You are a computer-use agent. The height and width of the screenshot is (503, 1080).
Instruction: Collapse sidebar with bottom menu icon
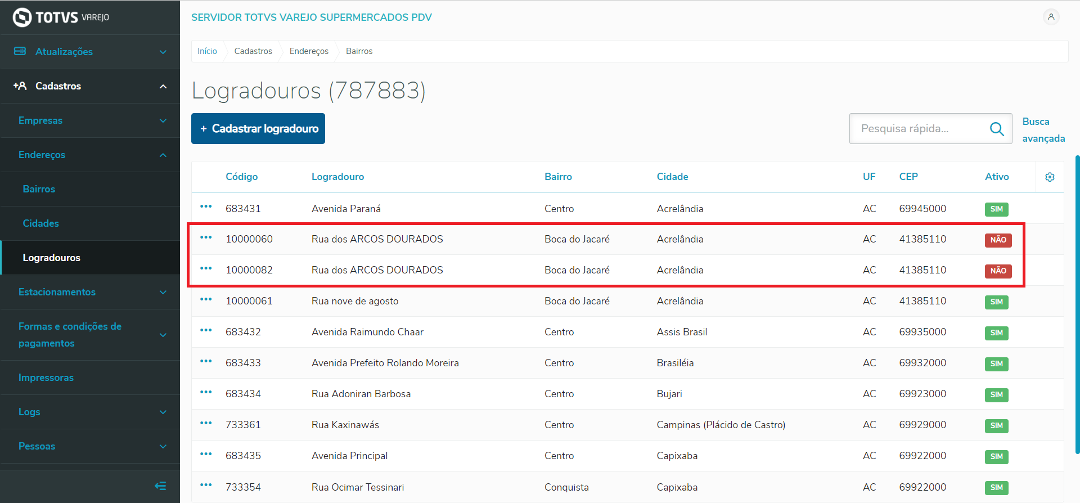(160, 486)
